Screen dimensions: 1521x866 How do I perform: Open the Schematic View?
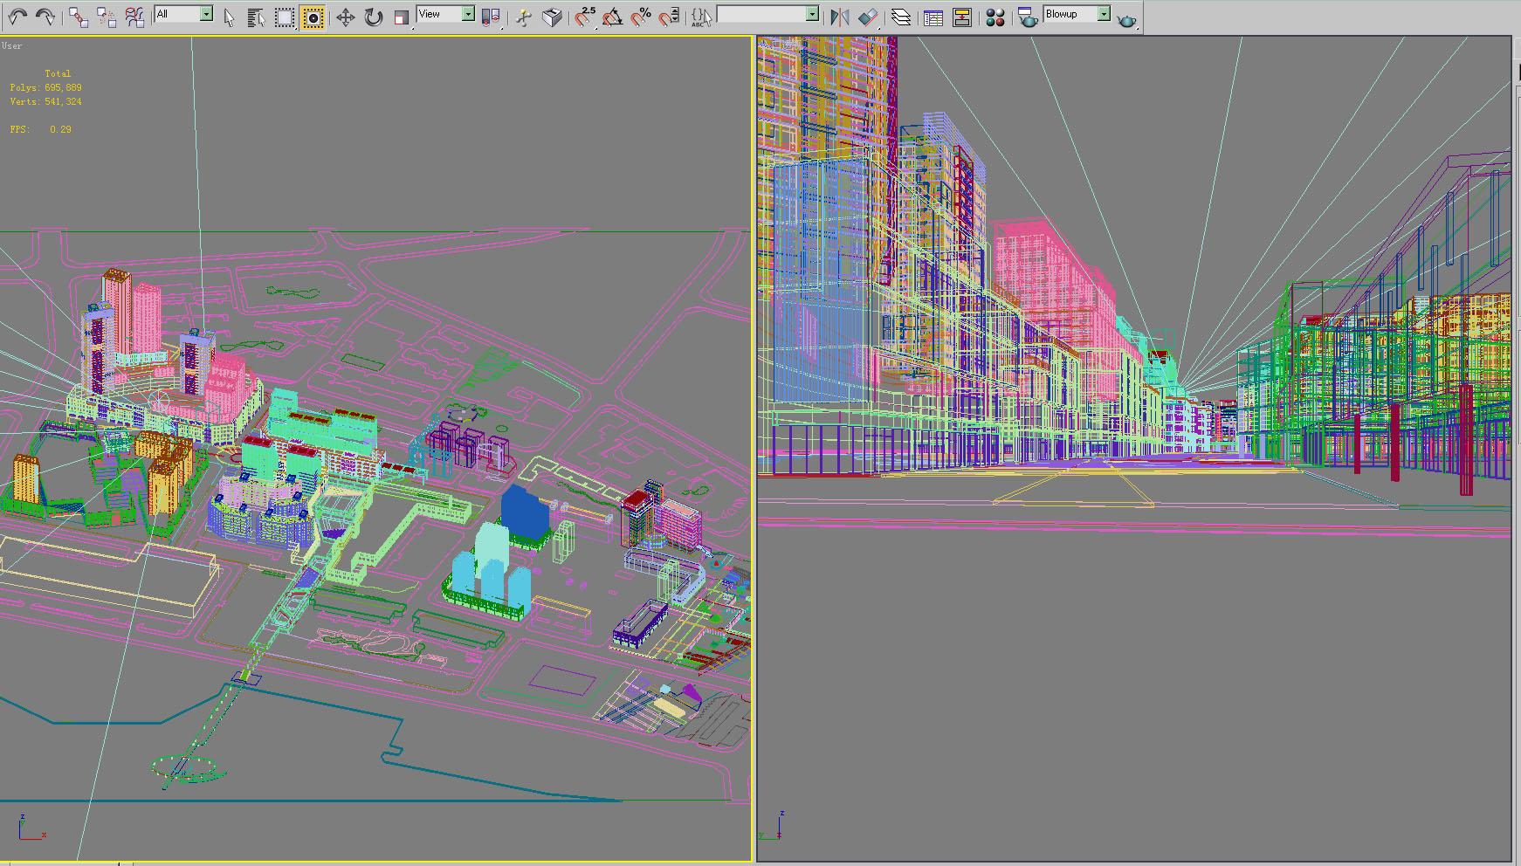[x=962, y=17]
